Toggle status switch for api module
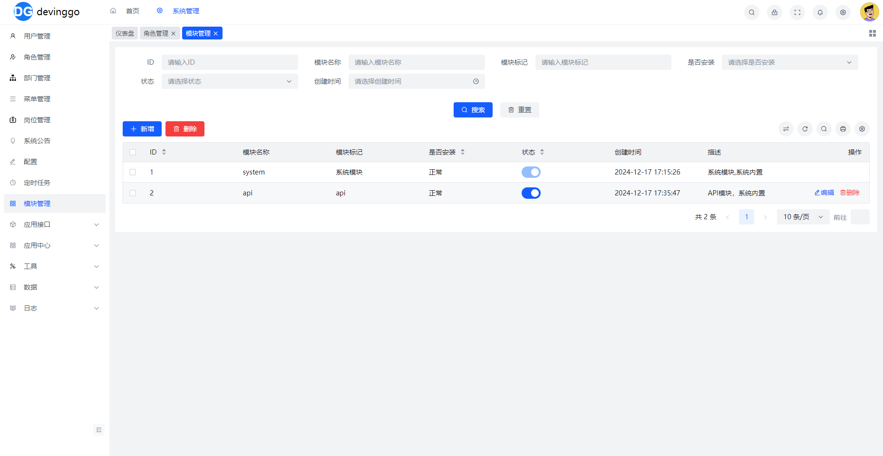This screenshot has width=883, height=456. [x=531, y=193]
